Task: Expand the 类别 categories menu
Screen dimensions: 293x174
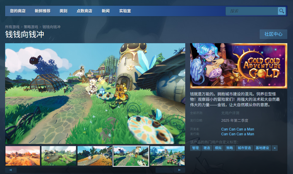Action: pos(63,11)
